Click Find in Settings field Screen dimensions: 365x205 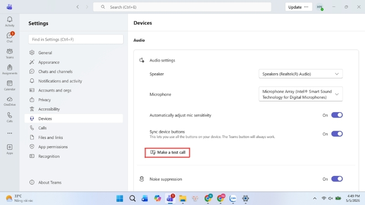(76, 39)
